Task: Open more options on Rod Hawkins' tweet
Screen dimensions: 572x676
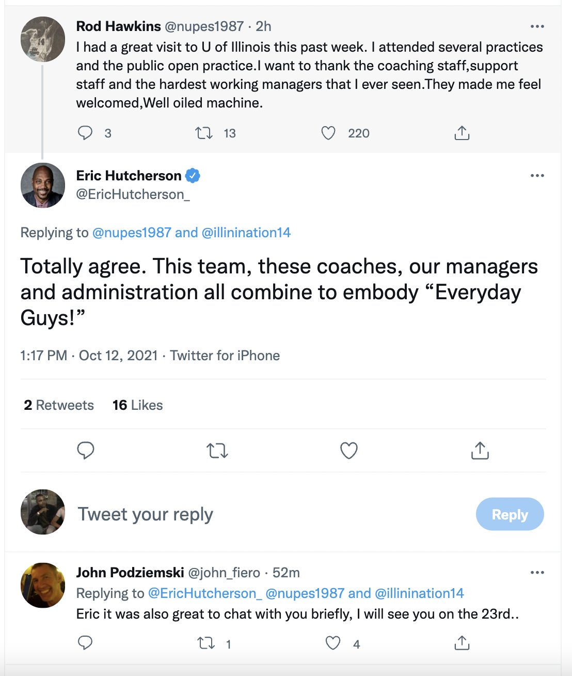Action: [537, 26]
